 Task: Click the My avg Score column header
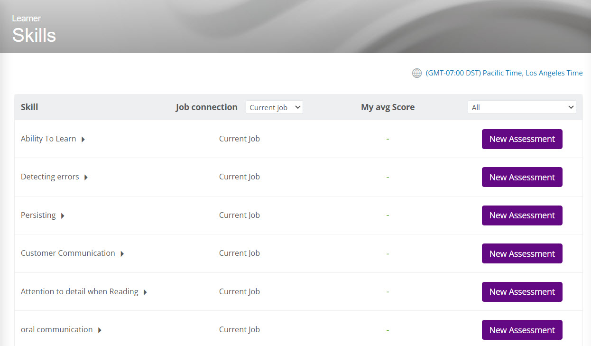(388, 107)
